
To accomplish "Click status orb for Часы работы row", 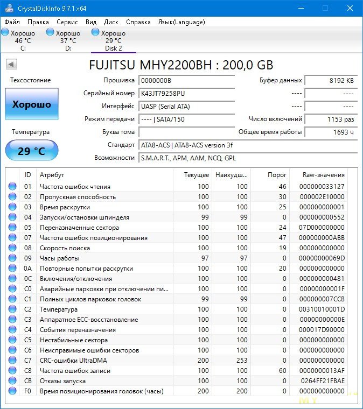I will point(12,258).
